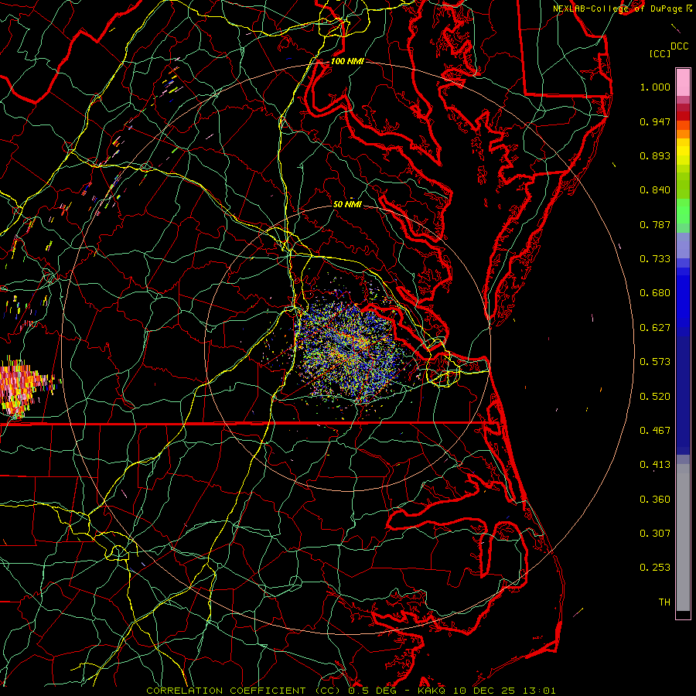
Task: Click the dense radar echo cluster near center
Action: click(349, 350)
